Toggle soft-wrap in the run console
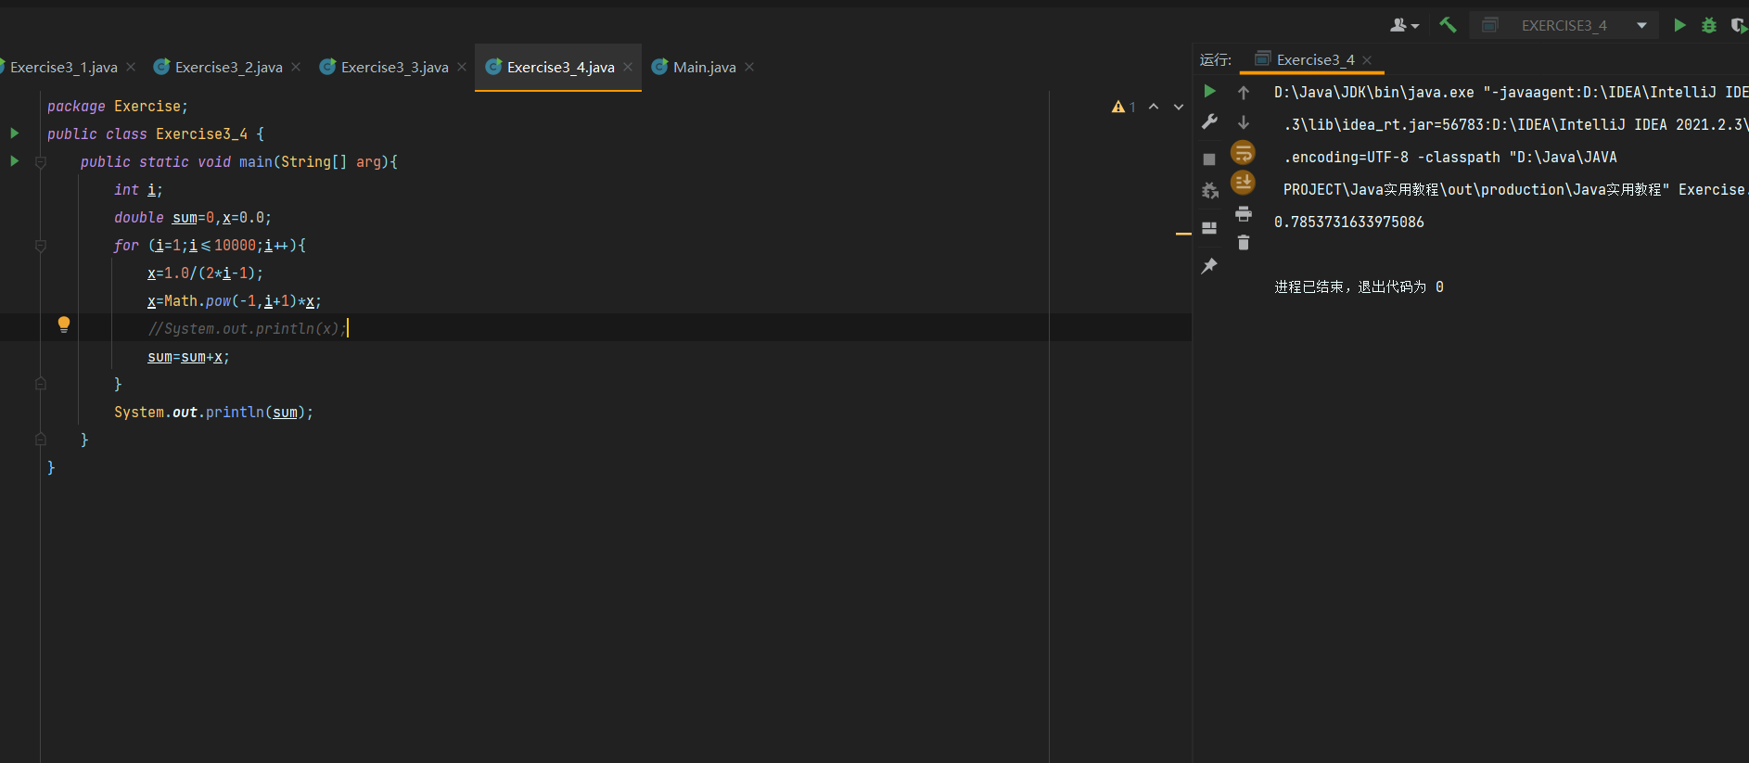 click(x=1243, y=152)
